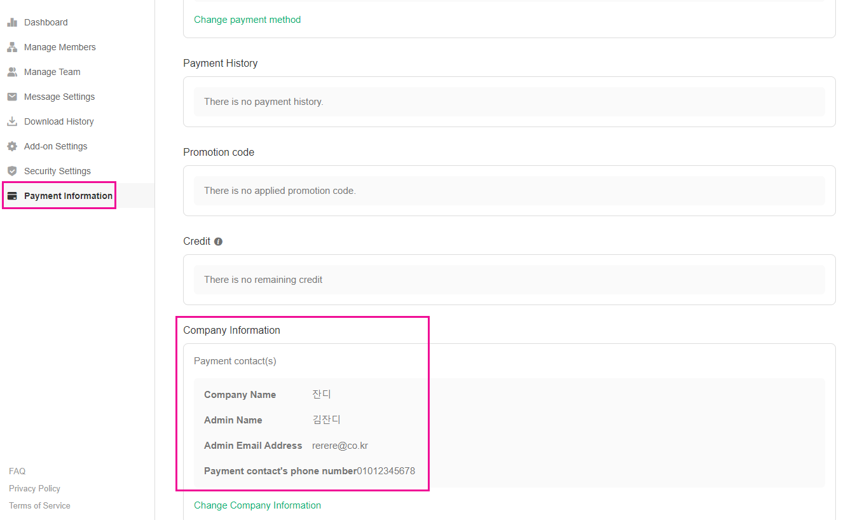
Task: Click Change Company Information link
Action: 257,505
